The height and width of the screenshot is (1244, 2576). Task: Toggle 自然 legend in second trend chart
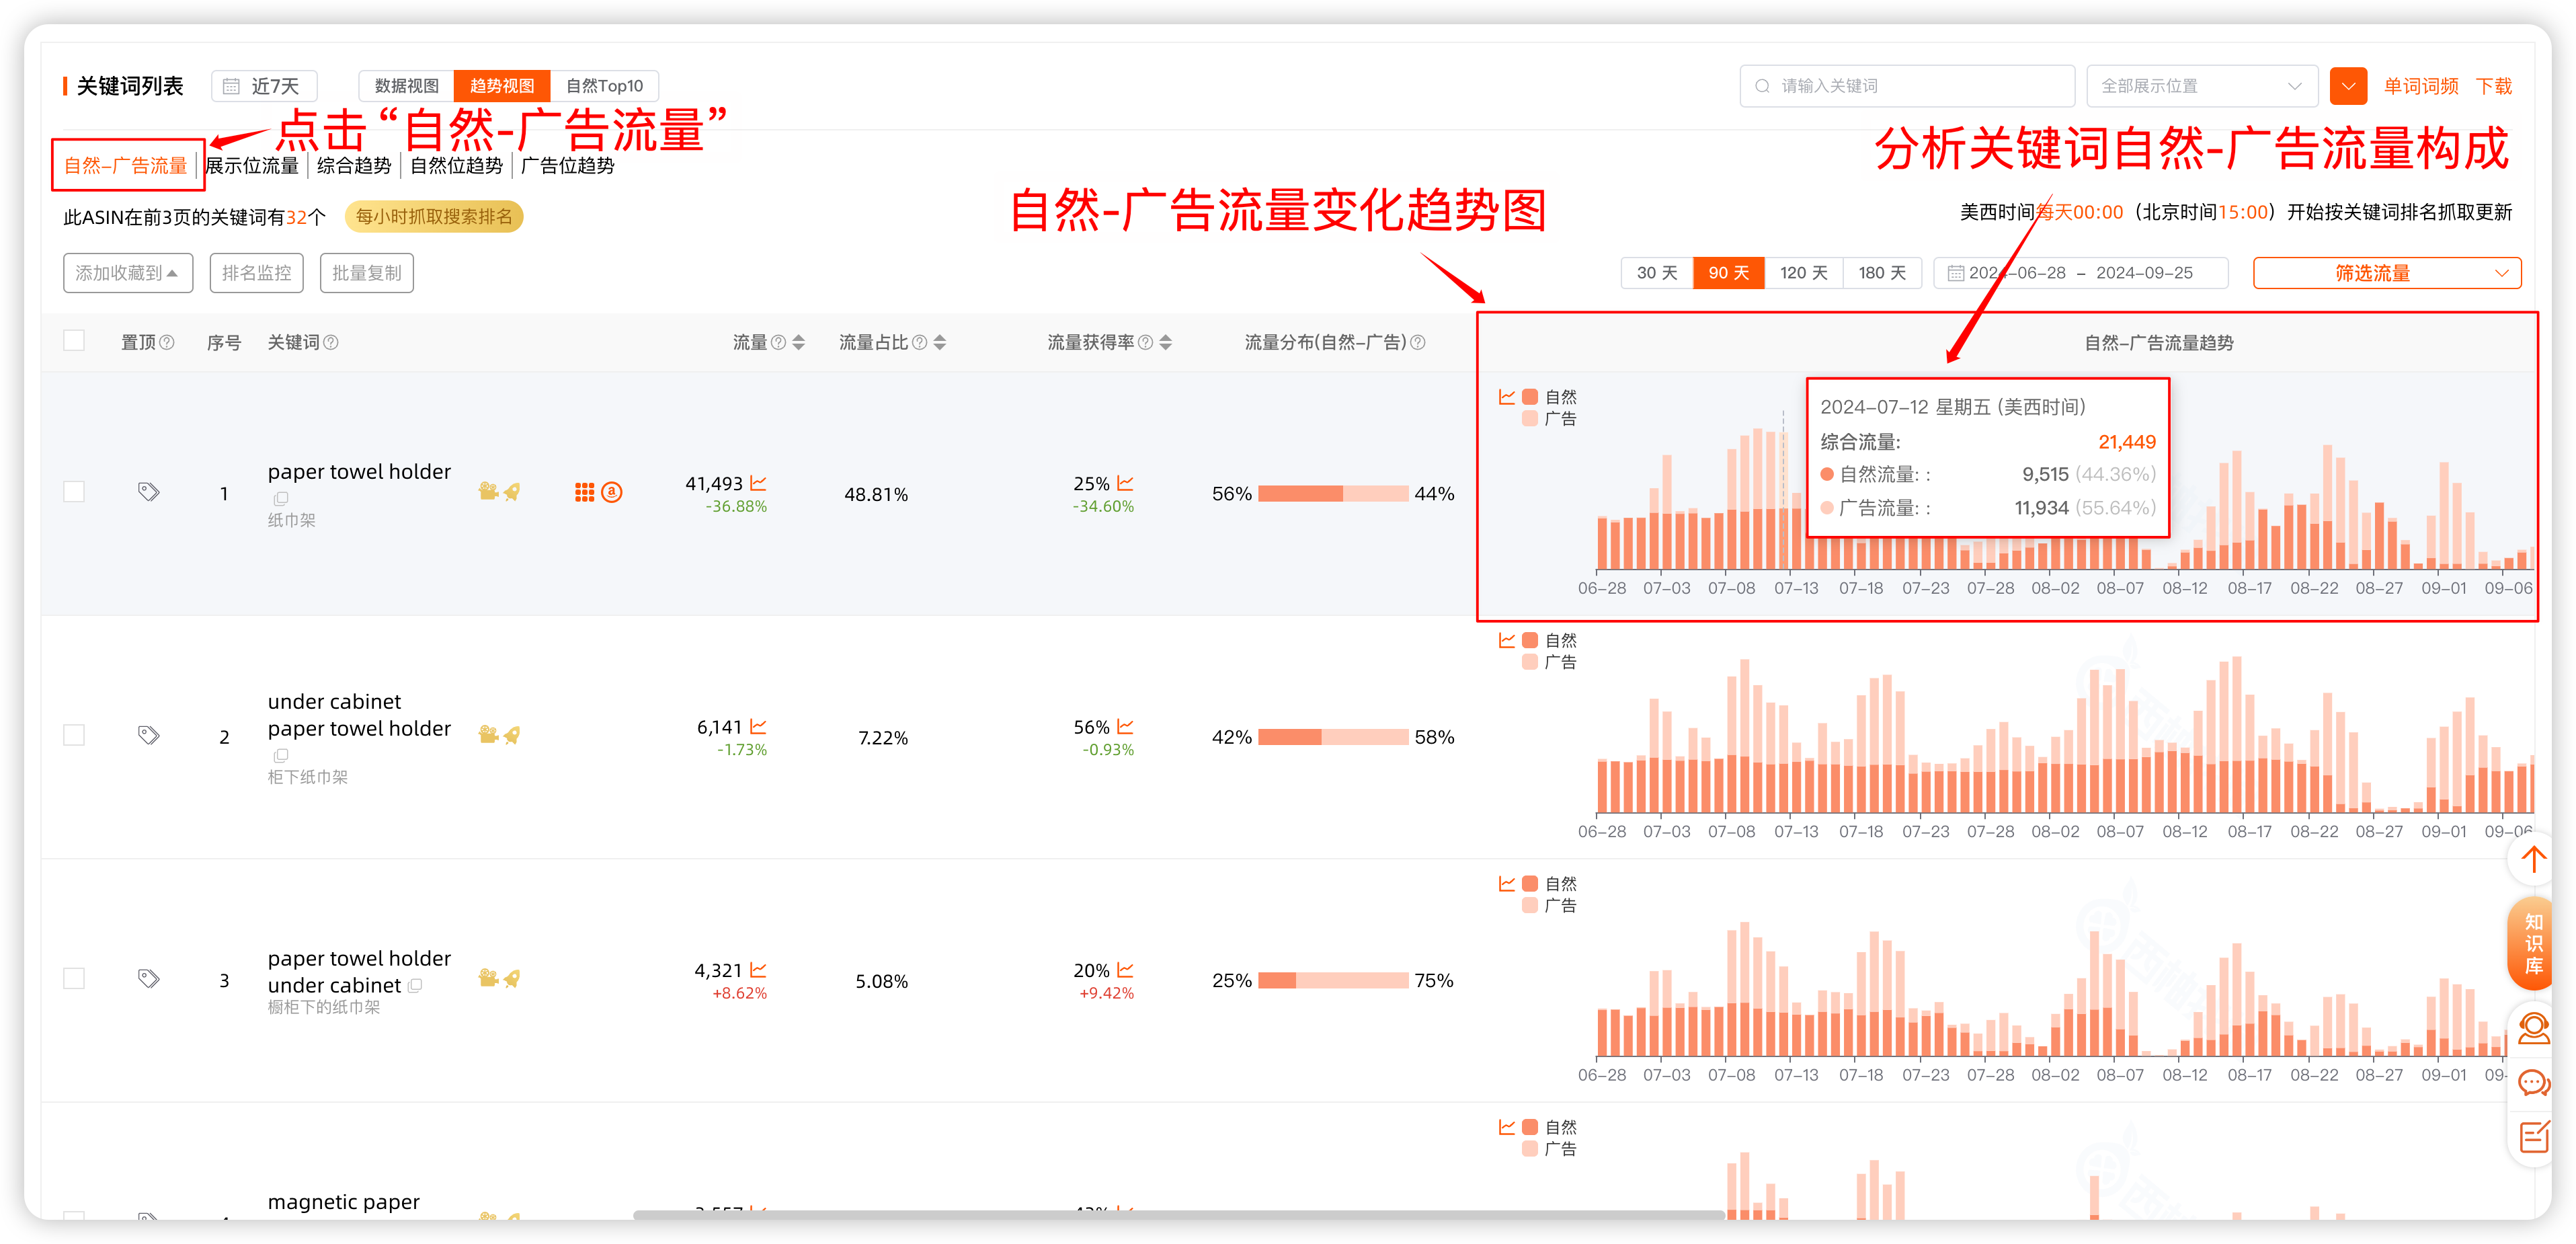tap(1550, 640)
